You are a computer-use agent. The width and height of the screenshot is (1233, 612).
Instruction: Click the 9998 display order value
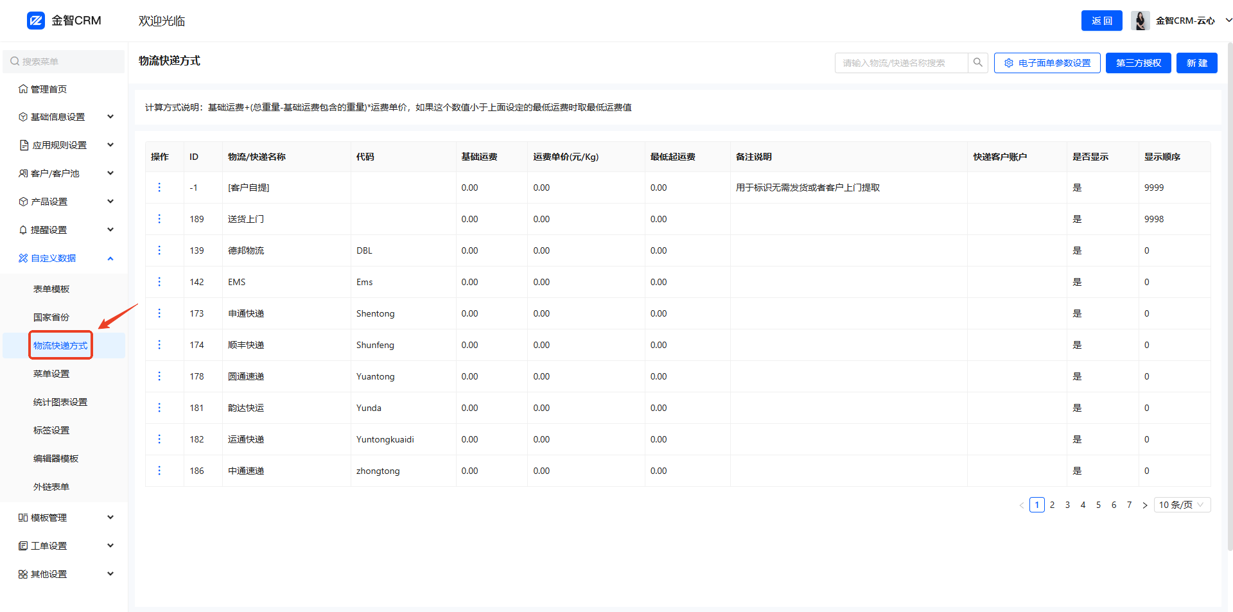click(x=1154, y=219)
